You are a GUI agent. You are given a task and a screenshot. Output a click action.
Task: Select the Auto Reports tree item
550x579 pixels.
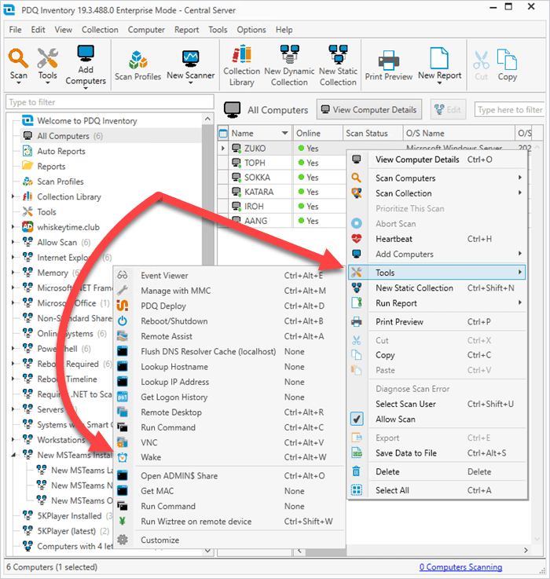(x=61, y=151)
